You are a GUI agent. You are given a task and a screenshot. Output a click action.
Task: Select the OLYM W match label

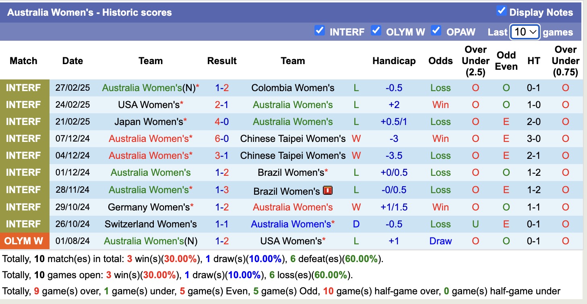tap(24, 241)
